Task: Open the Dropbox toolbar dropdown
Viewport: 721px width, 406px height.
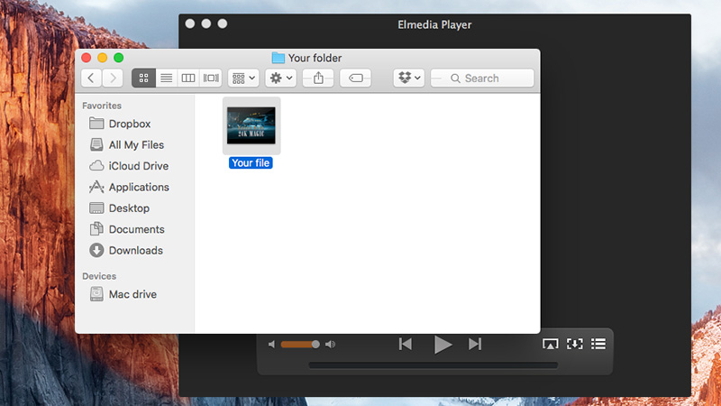Action: pyautogui.click(x=409, y=78)
